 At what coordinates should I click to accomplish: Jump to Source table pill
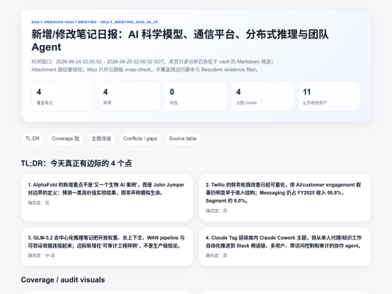pos(183,139)
